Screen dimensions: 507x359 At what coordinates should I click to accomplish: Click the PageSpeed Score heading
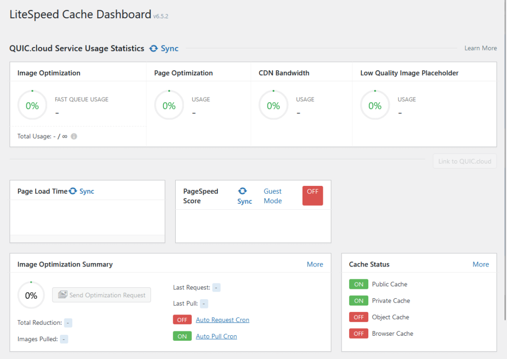[x=201, y=196]
